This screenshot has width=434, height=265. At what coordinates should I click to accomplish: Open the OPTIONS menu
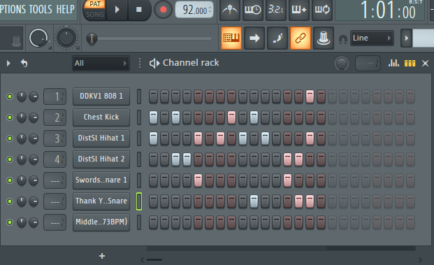[13, 9]
